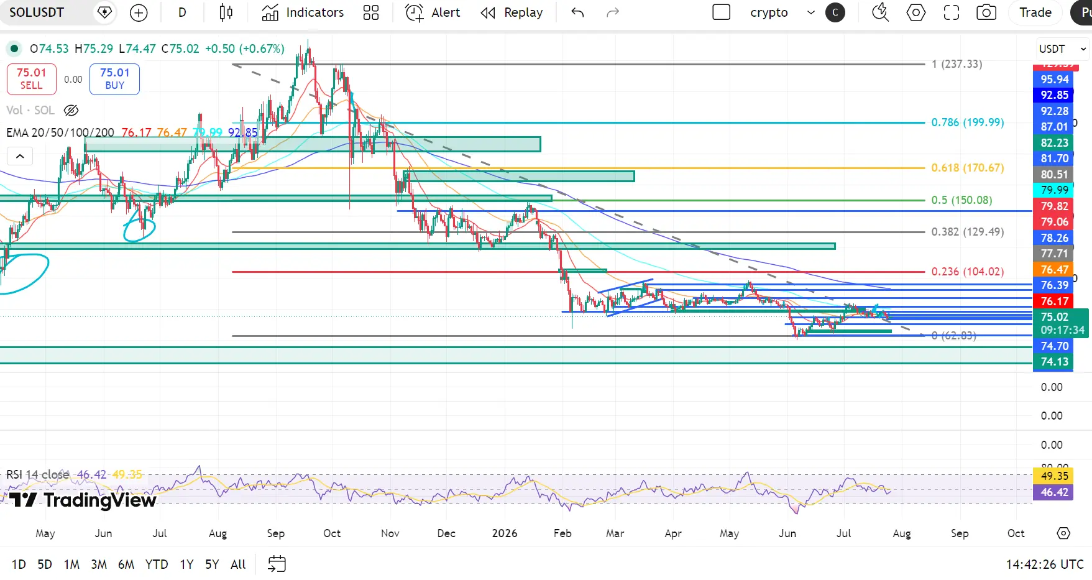The width and height of the screenshot is (1092, 580).
Task: Open the layout templates grid icon
Action: [371, 12]
